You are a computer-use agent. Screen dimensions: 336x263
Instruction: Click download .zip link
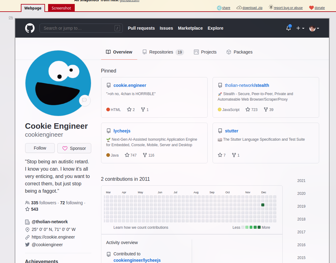click(x=250, y=8)
